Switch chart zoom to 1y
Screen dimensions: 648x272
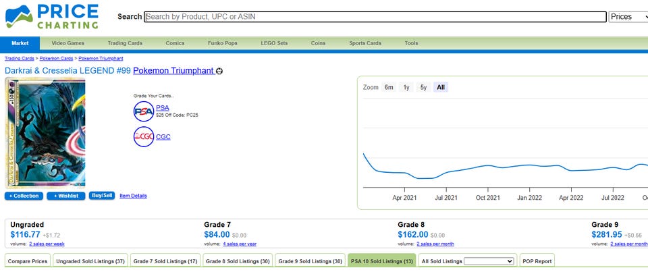coord(406,87)
